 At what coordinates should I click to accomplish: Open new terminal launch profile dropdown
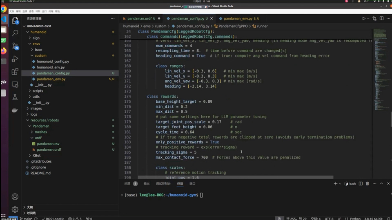(340, 184)
